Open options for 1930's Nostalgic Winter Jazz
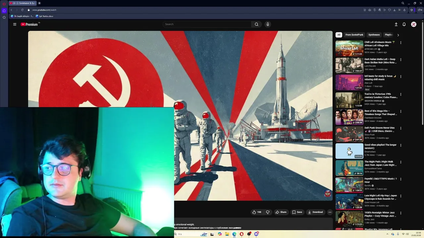424x238 pixels. coord(400,213)
